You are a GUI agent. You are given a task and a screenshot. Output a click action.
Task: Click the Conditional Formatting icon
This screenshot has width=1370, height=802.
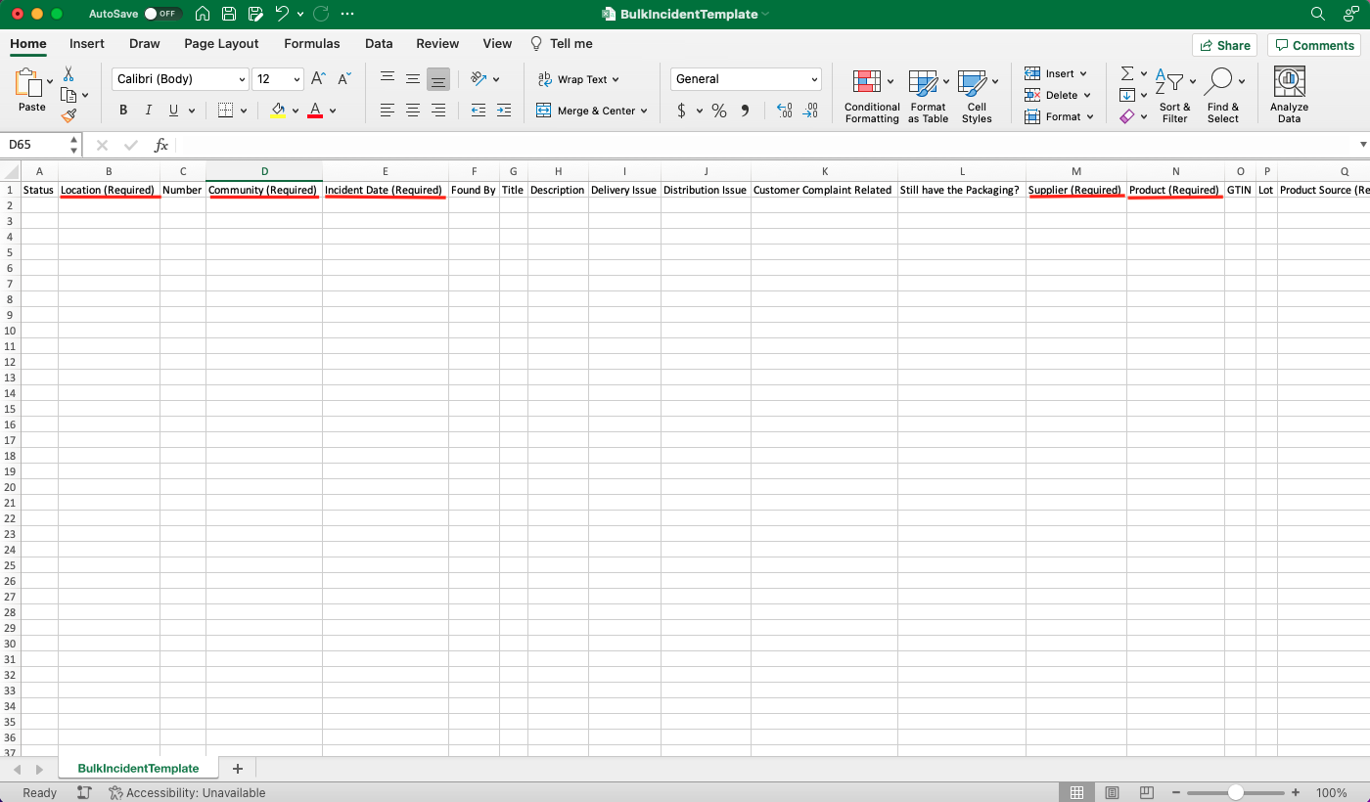click(x=866, y=83)
